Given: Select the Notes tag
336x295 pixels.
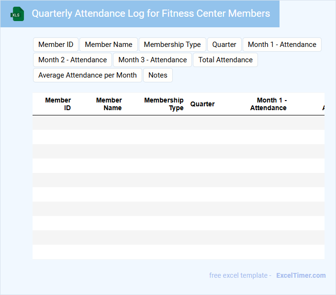Looking at the screenshot, I should (158, 75).
